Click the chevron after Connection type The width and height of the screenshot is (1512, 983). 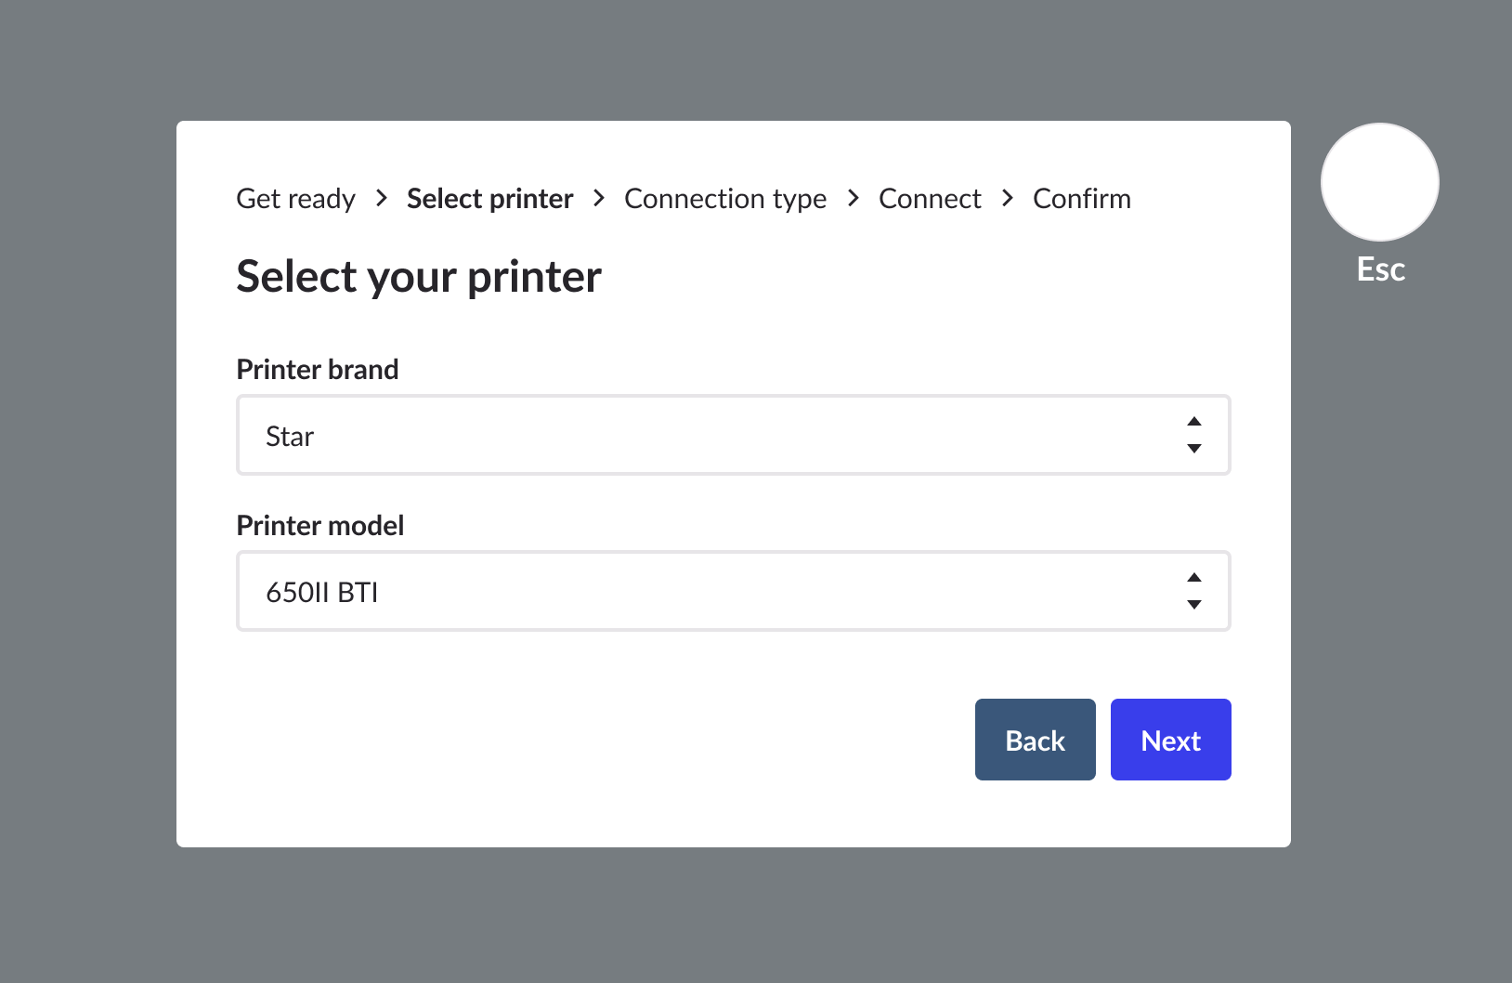click(x=854, y=198)
